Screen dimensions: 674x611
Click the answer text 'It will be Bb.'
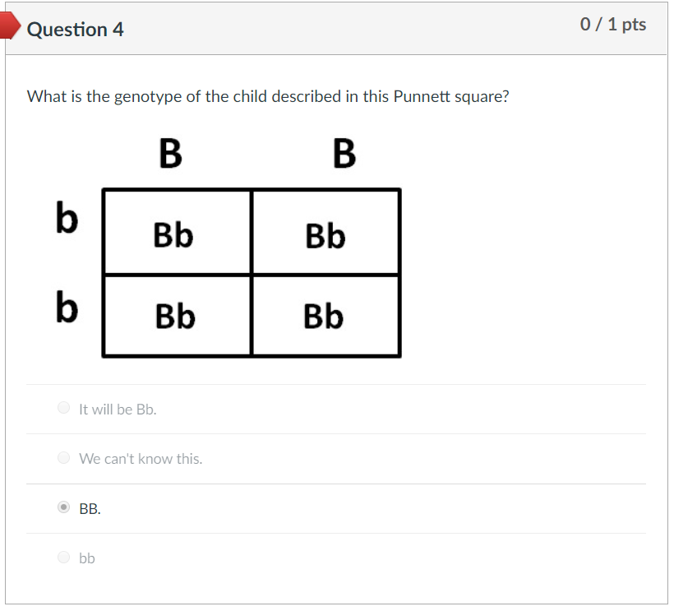tap(118, 409)
